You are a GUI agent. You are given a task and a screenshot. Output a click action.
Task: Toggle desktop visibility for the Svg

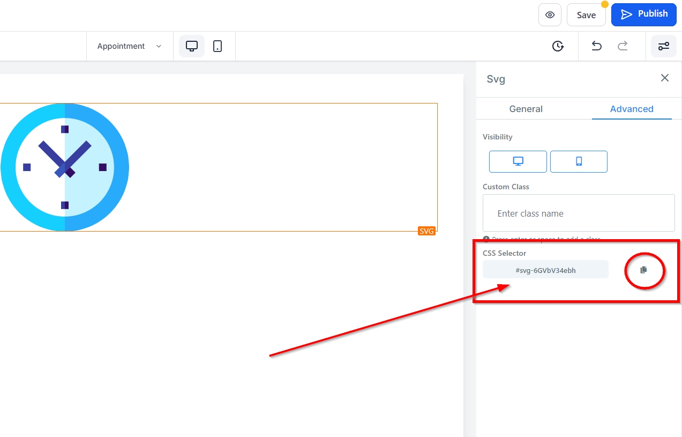(518, 161)
